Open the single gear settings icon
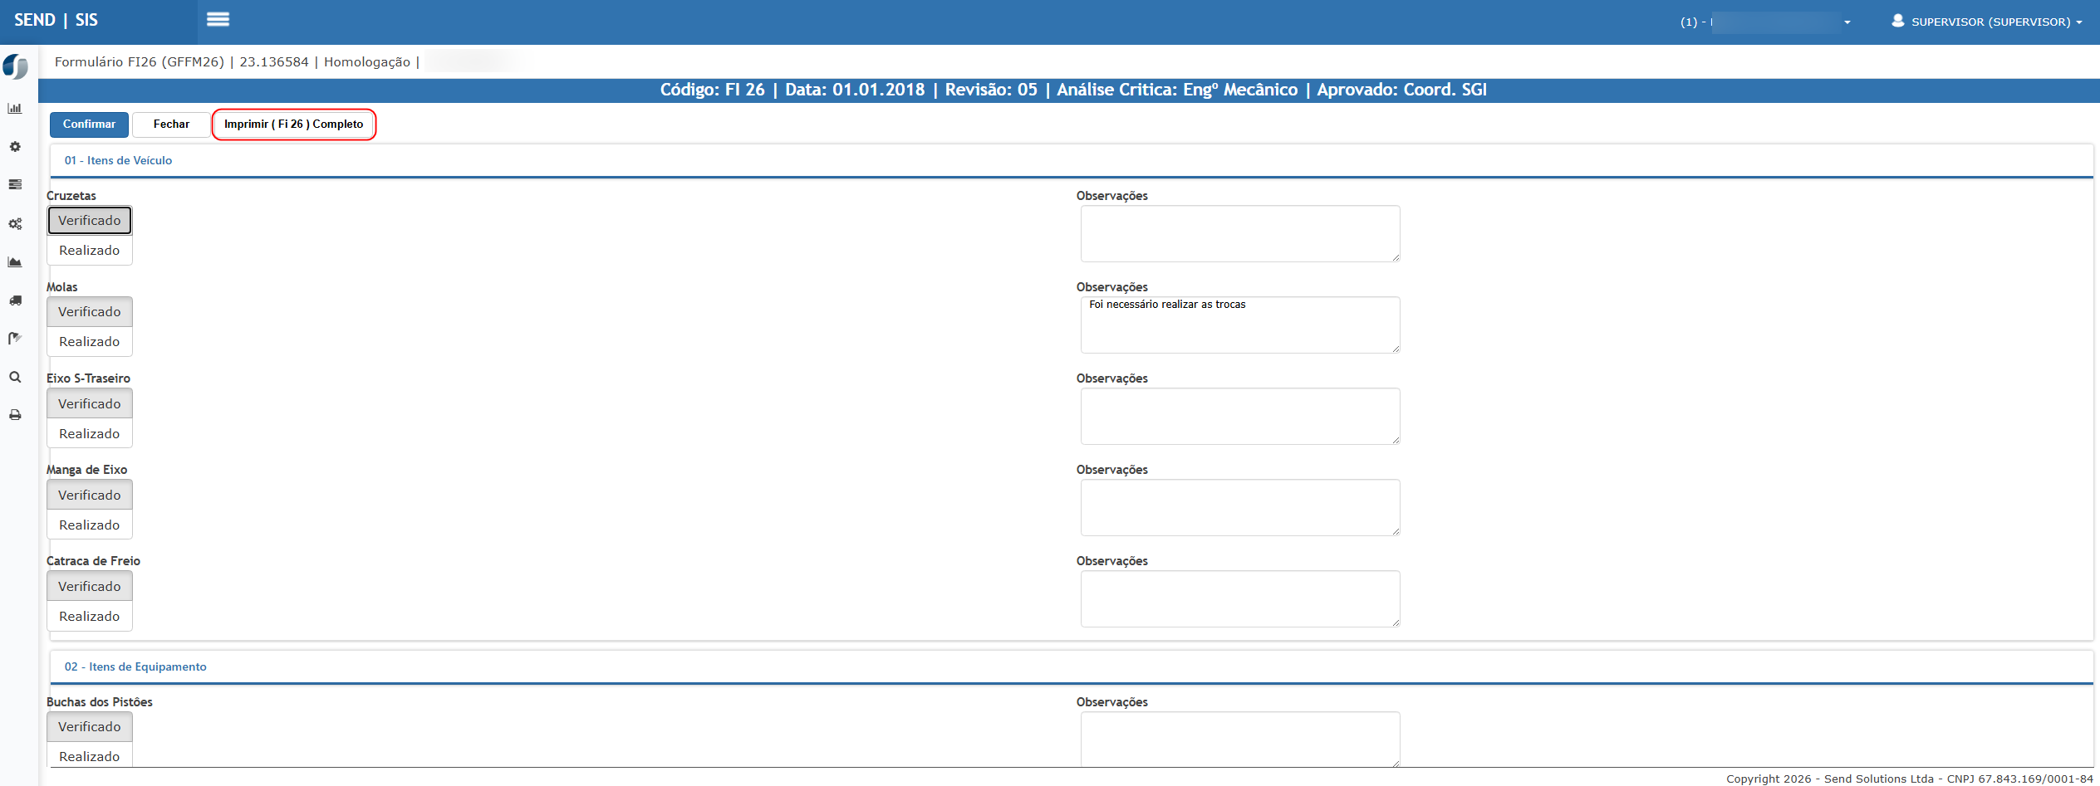The image size is (2100, 786). 15,147
